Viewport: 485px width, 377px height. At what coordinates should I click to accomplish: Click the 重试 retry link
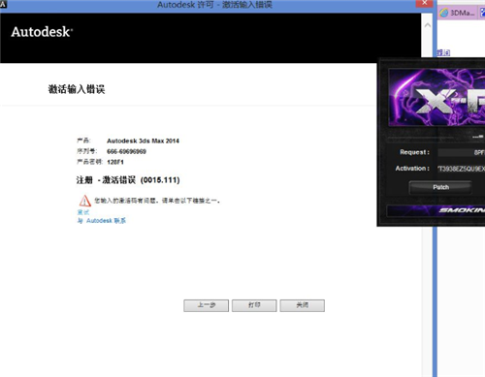[x=83, y=212]
